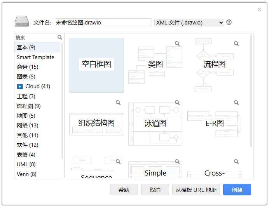Click the 取消 button
This screenshot has width=269, height=207.
point(155,190)
